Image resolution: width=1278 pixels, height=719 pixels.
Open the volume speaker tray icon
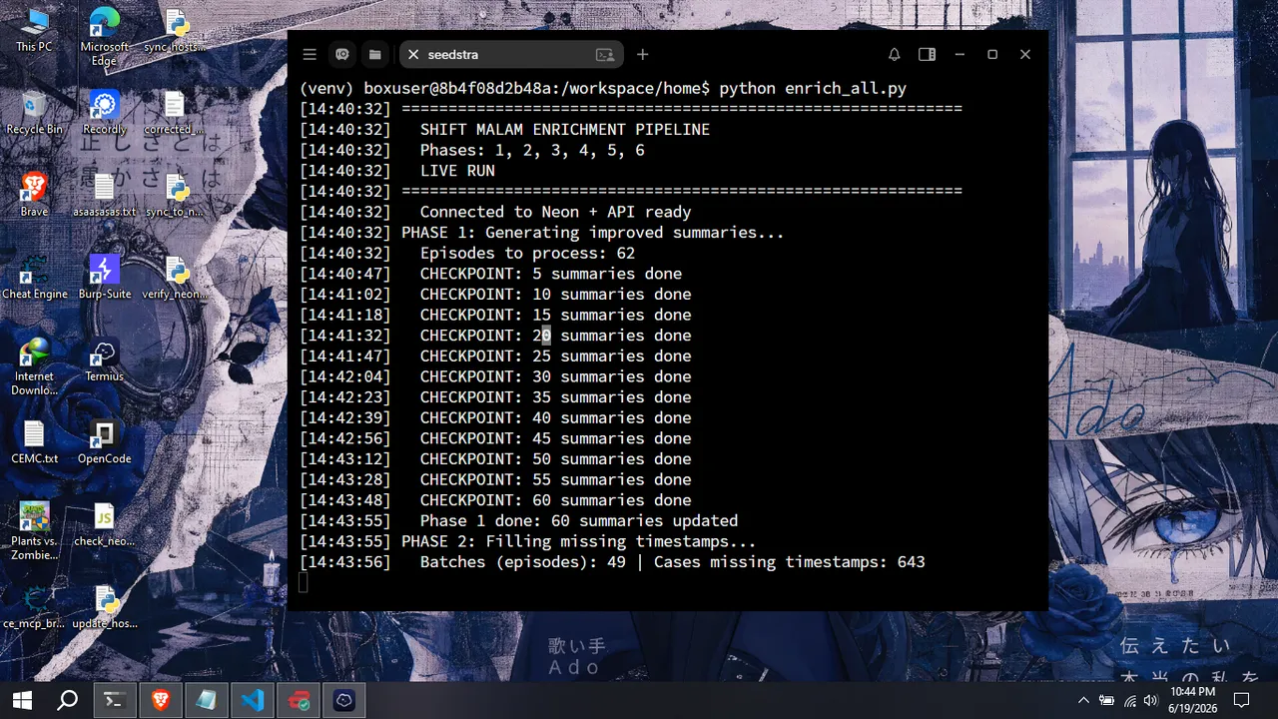click(1151, 700)
